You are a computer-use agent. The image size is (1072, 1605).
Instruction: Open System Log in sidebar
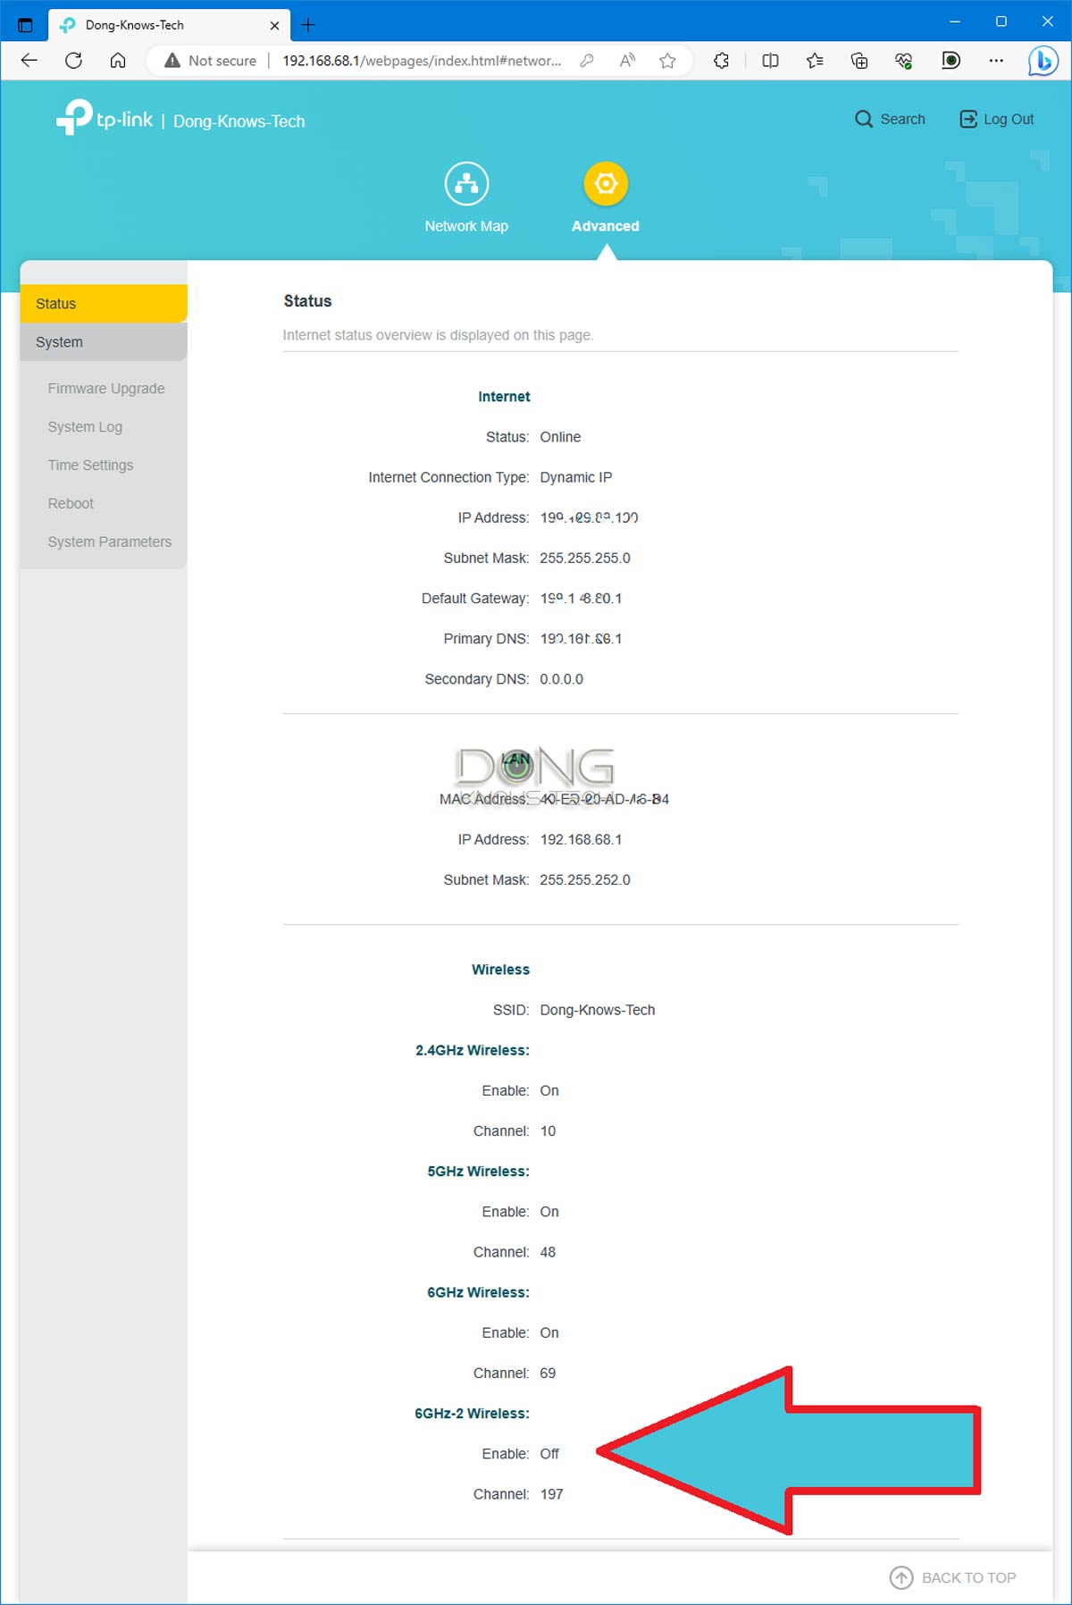tap(85, 427)
